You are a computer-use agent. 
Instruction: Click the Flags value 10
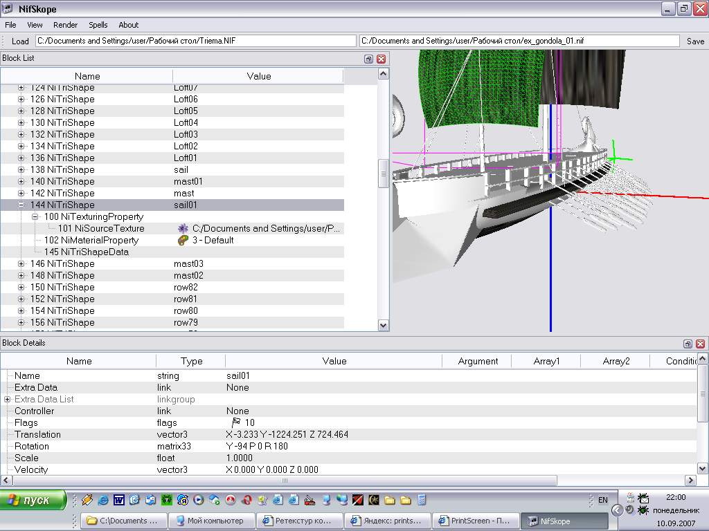tap(249, 422)
